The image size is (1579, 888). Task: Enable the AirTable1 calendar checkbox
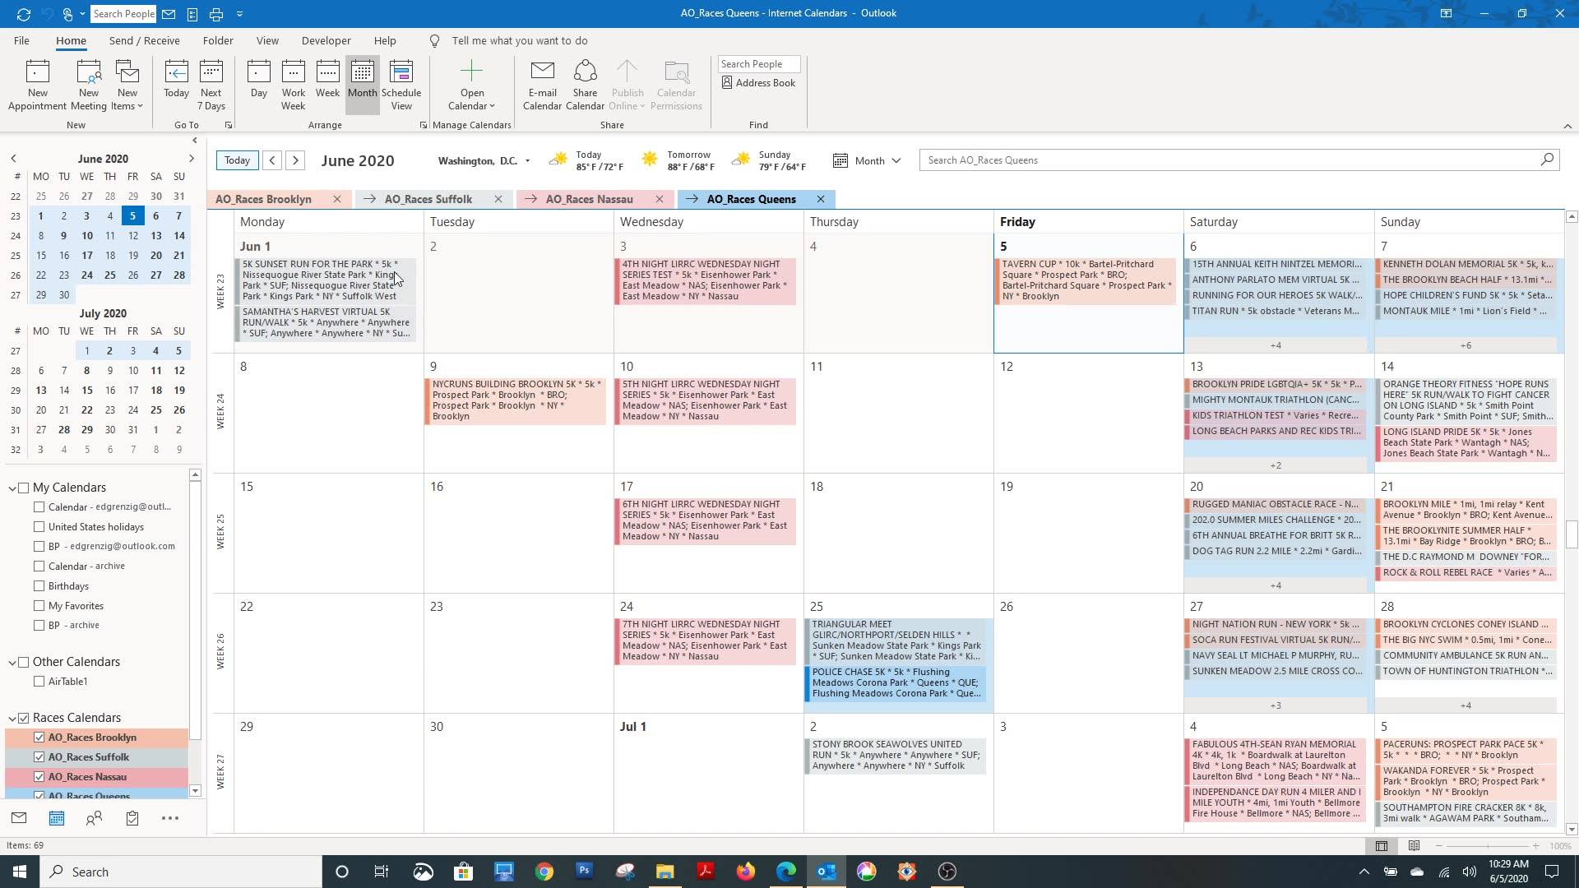39,682
